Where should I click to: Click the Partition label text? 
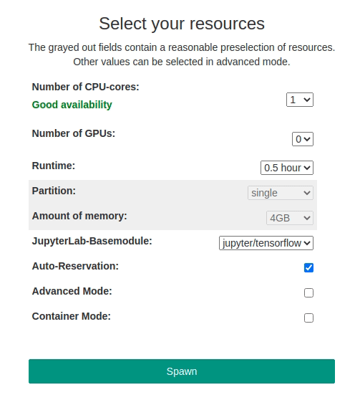(54, 191)
